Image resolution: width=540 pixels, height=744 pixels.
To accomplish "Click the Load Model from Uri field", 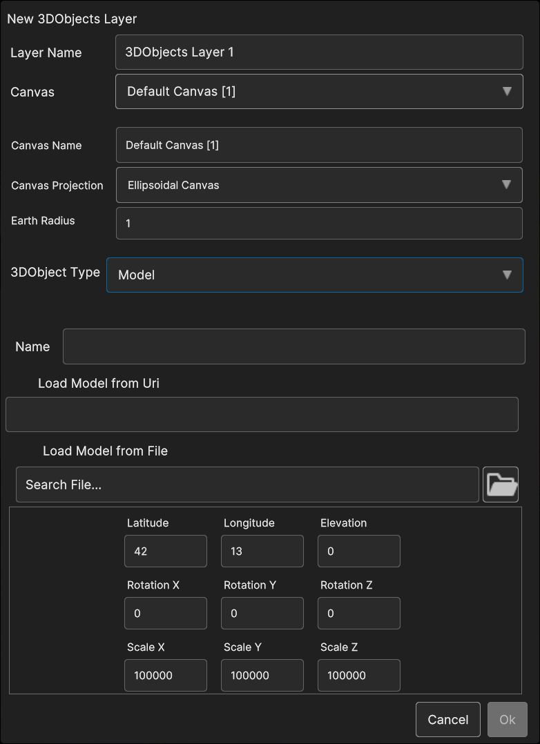I will click(x=262, y=414).
